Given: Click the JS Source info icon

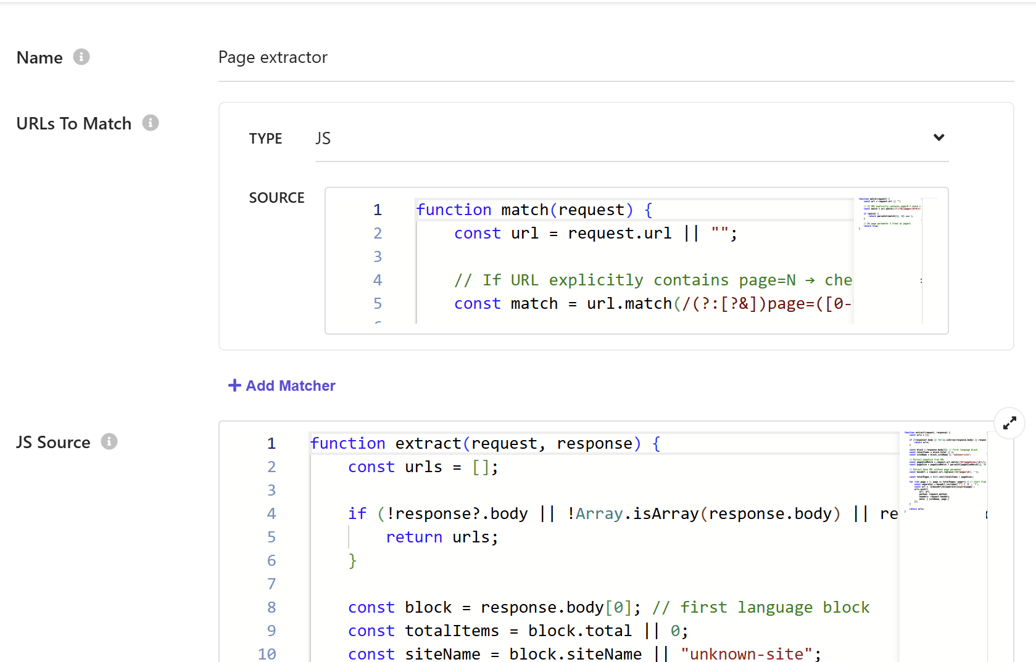Looking at the screenshot, I should [x=109, y=441].
